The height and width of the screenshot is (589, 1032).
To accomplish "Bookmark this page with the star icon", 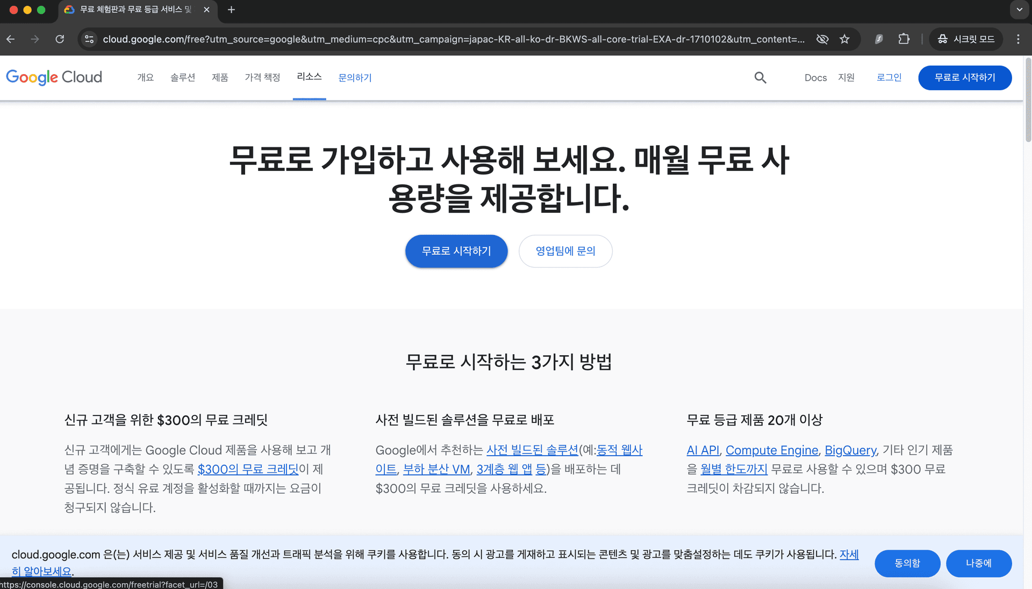I will (x=845, y=39).
